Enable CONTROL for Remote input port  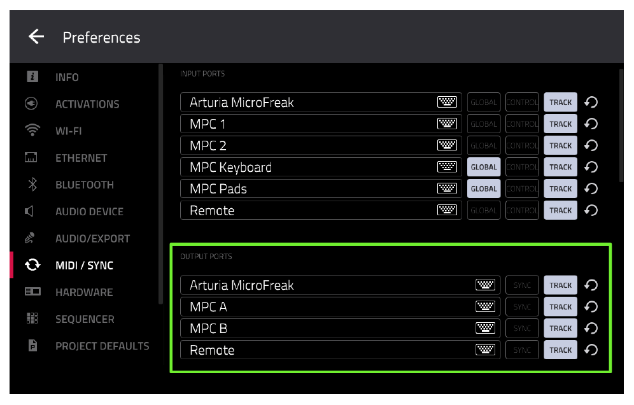(522, 210)
